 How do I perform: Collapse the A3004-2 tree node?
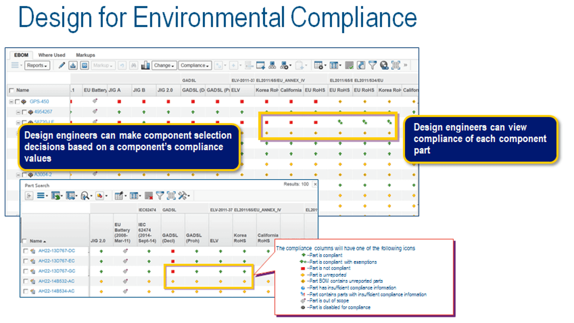pyautogui.click(x=18, y=175)
